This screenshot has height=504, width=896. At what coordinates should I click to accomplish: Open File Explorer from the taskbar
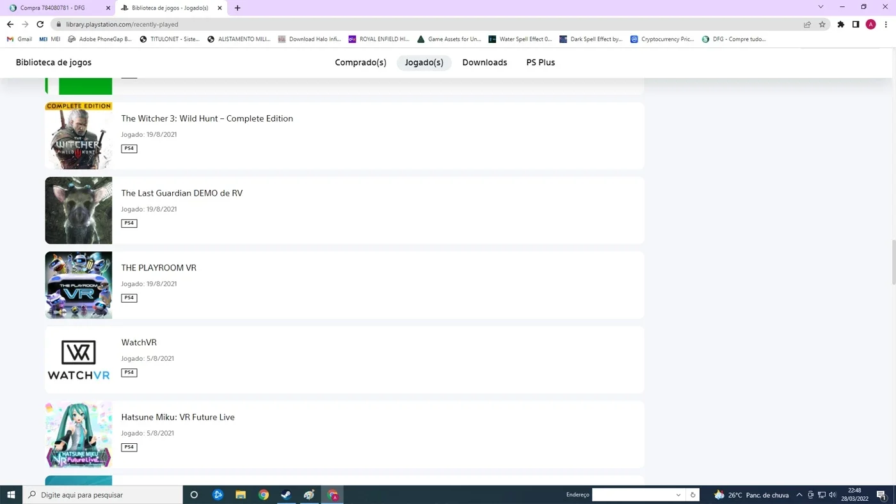[241, 495]
